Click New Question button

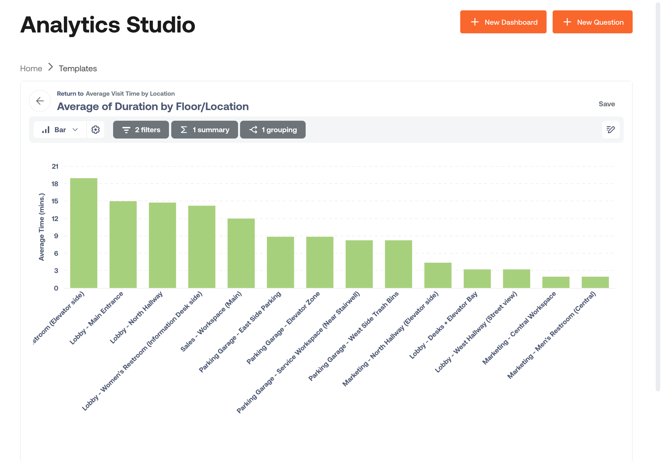point(592,22)
